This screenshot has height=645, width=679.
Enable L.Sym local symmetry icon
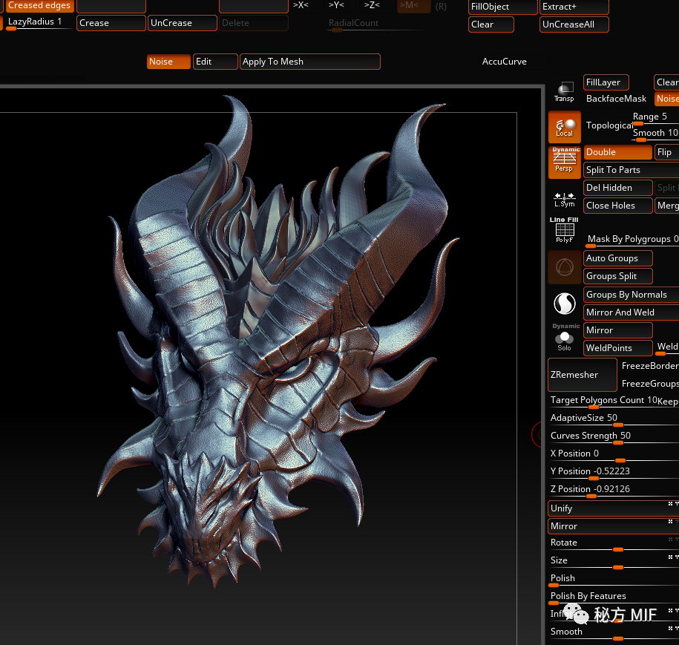point(564,198)
